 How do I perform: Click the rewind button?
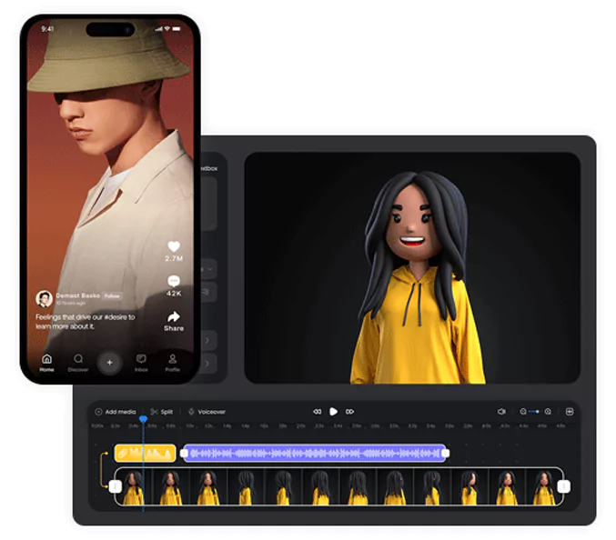pos(317,412)
